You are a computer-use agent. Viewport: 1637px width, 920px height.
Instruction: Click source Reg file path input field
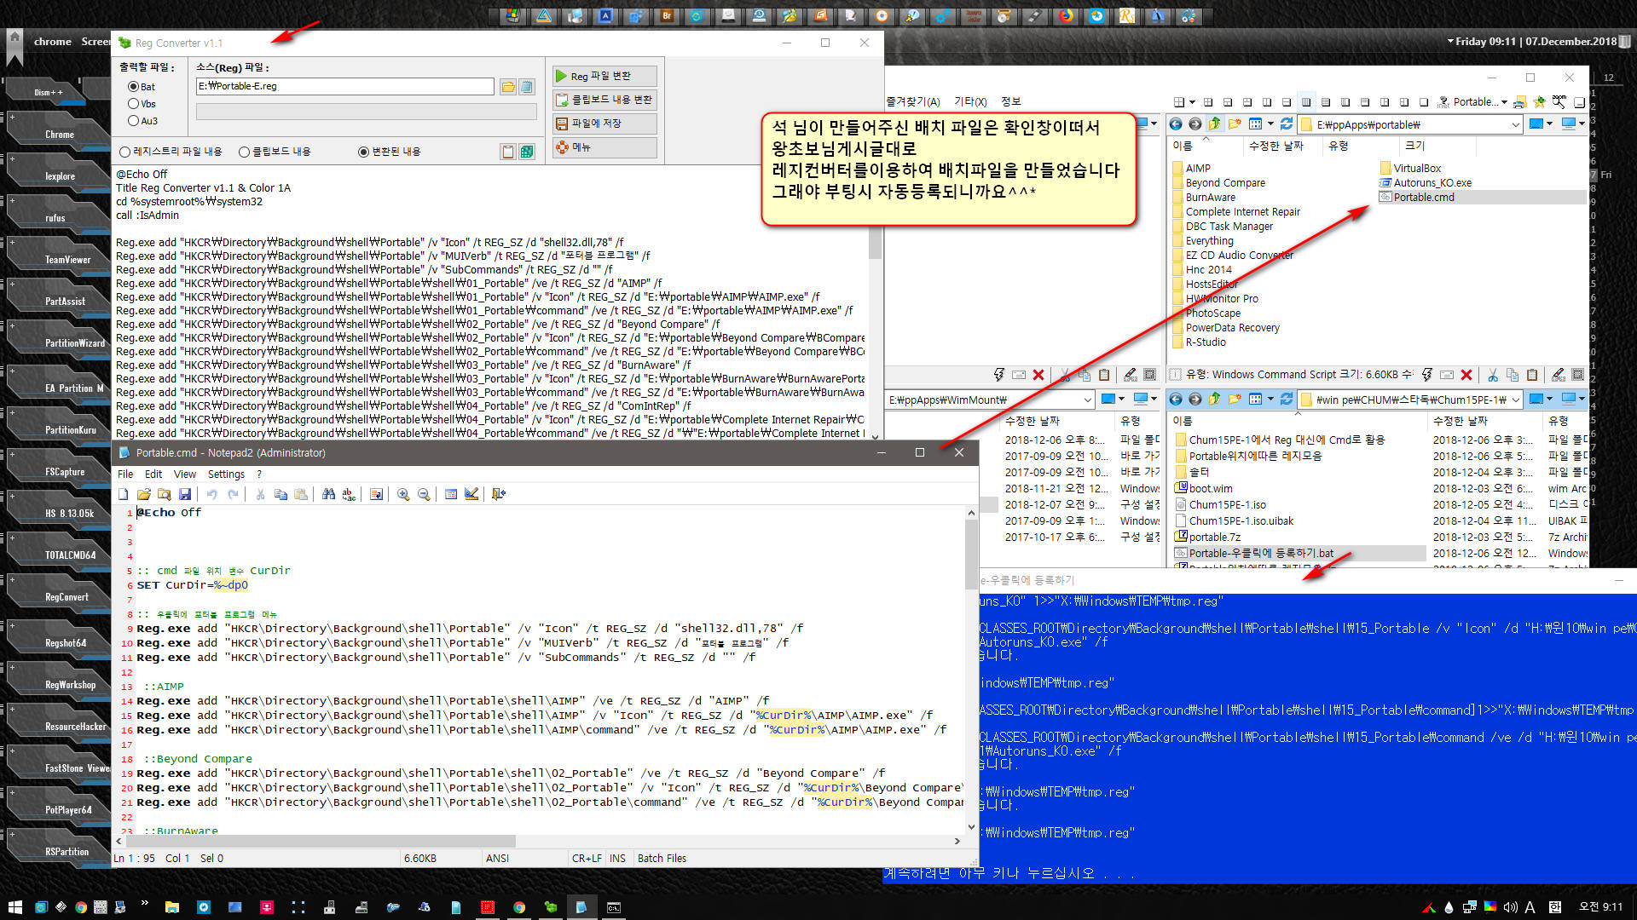tap(345, 86)
